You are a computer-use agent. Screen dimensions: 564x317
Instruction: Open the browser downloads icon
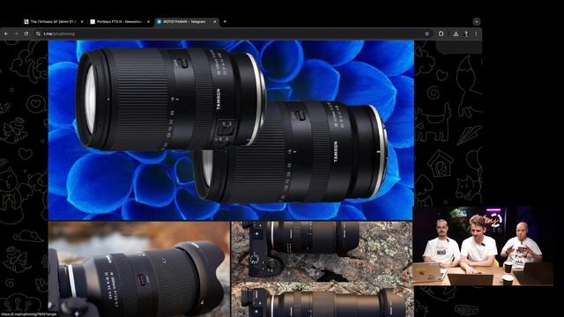pyautogui.click(x=456, y=33)
